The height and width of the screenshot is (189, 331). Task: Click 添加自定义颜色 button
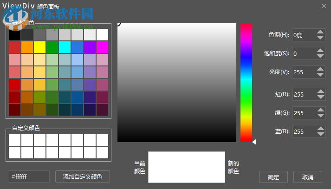click(x=83, y=176)
